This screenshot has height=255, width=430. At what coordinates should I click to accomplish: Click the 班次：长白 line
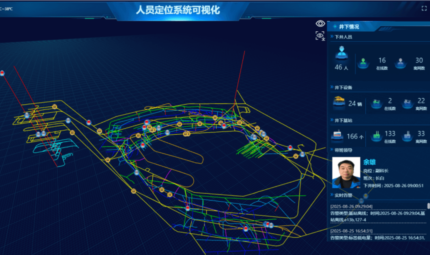point(374,178)
